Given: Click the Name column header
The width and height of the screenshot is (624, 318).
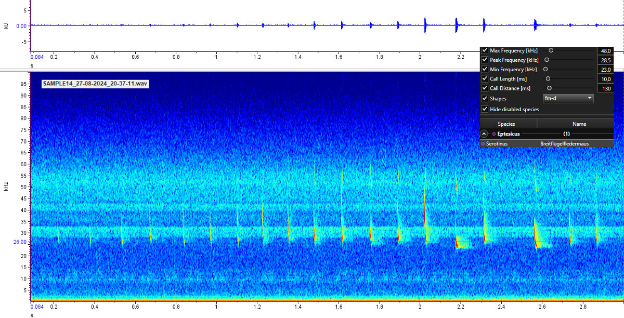Looking at the screenshot, I should tap(575, 124).
